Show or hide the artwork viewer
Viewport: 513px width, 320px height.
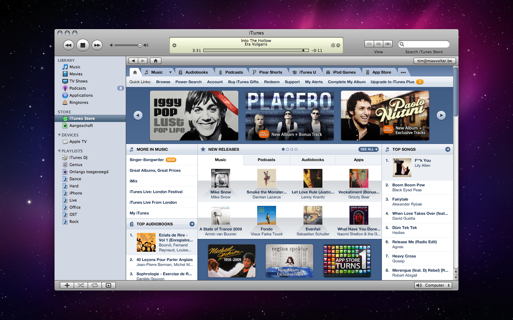click(109, 285)
